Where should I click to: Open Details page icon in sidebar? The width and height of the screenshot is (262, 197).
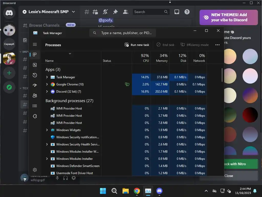[x=35, y=106]
